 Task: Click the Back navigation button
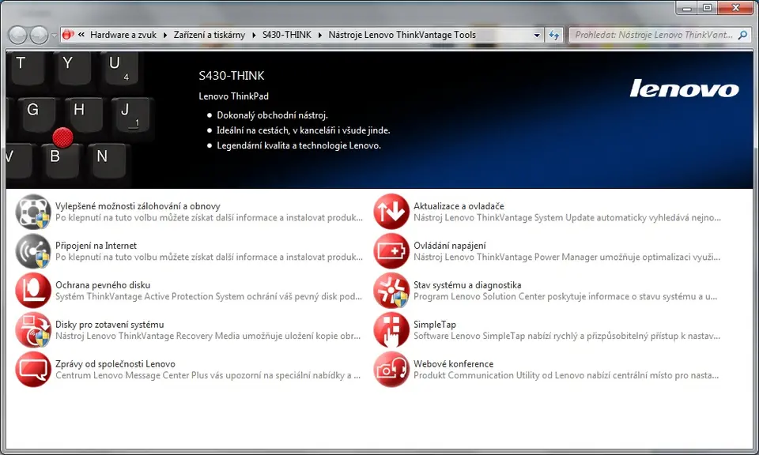click(x=17, y=35)
